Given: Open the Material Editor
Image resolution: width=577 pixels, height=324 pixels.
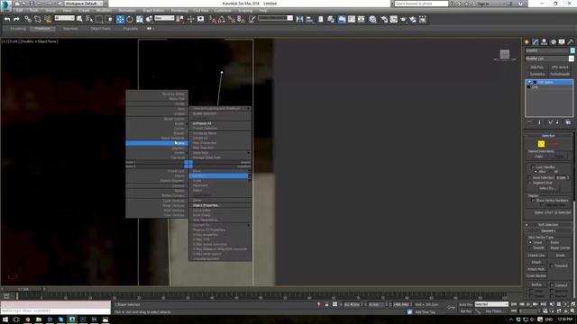Looking at the screenshot, I should click(x=372, y=19).
